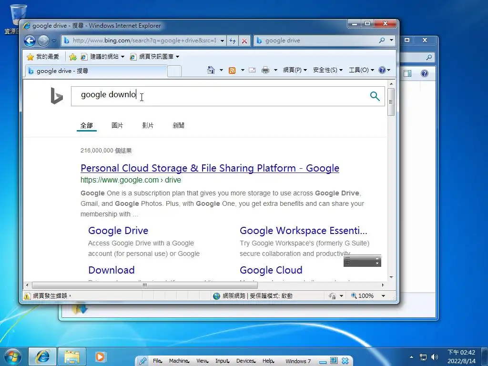Open a new blank tab
Viewport: 488px width, 366px height.
coord(174,71)
